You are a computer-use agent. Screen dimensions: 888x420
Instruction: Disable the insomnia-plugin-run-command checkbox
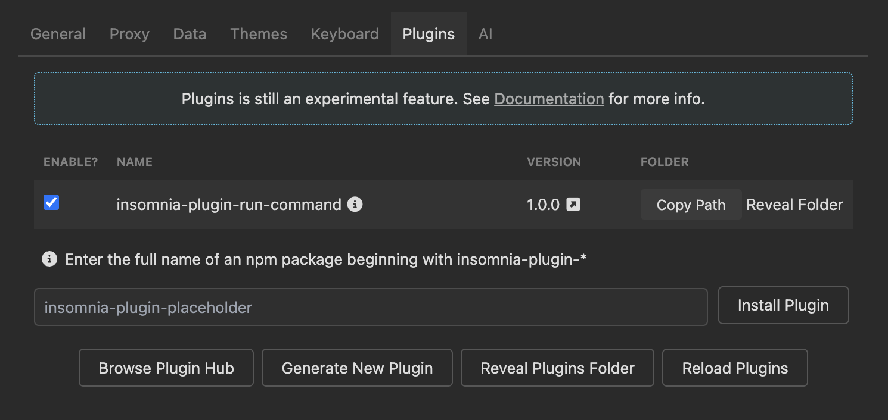51,203
